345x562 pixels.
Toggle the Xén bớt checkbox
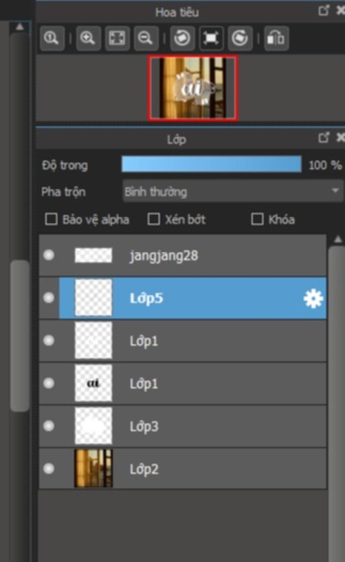click(154, 219)
